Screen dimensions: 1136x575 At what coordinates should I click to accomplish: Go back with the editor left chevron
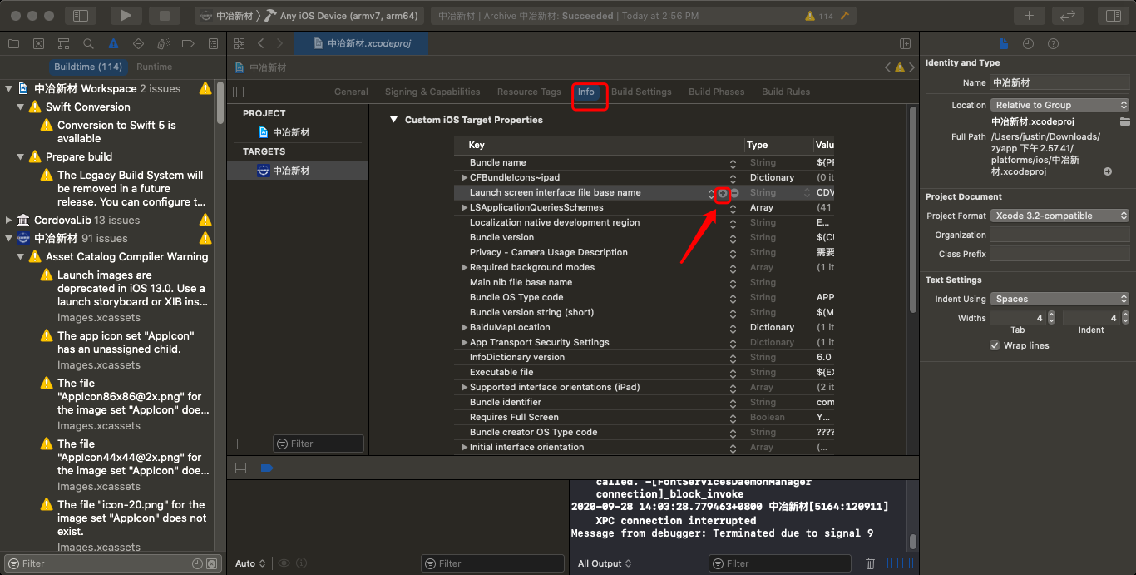(261, 43)
